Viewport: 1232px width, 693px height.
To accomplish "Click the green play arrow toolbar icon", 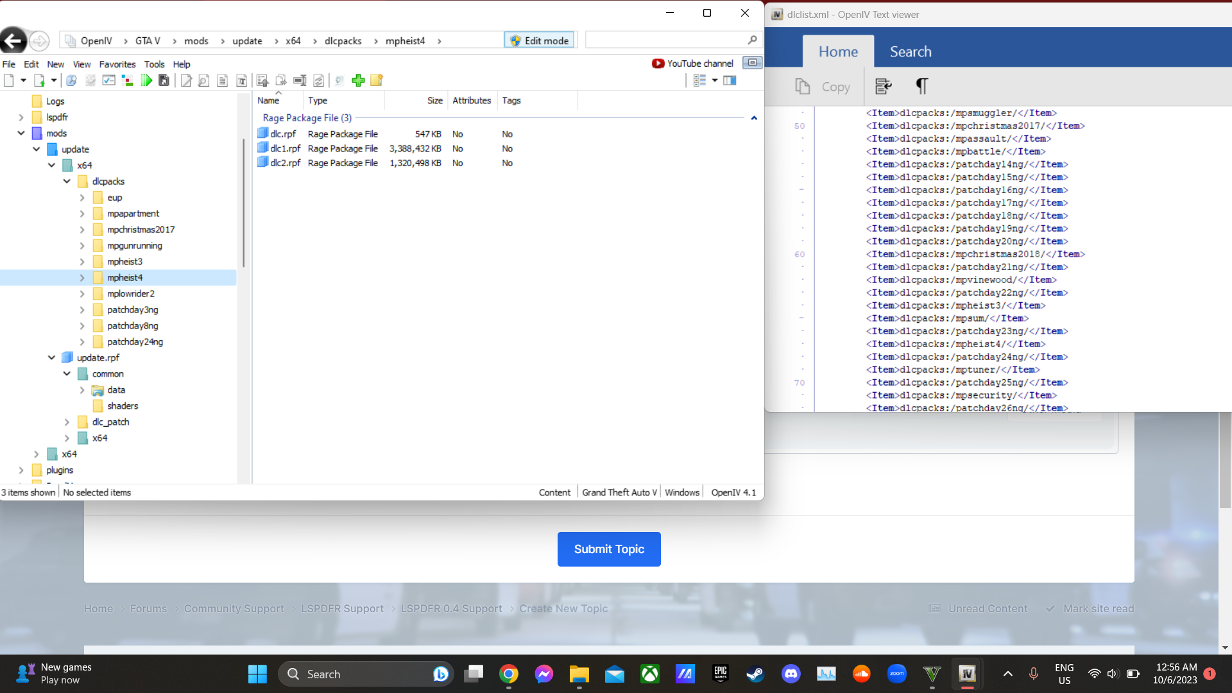I will (146, 80).
